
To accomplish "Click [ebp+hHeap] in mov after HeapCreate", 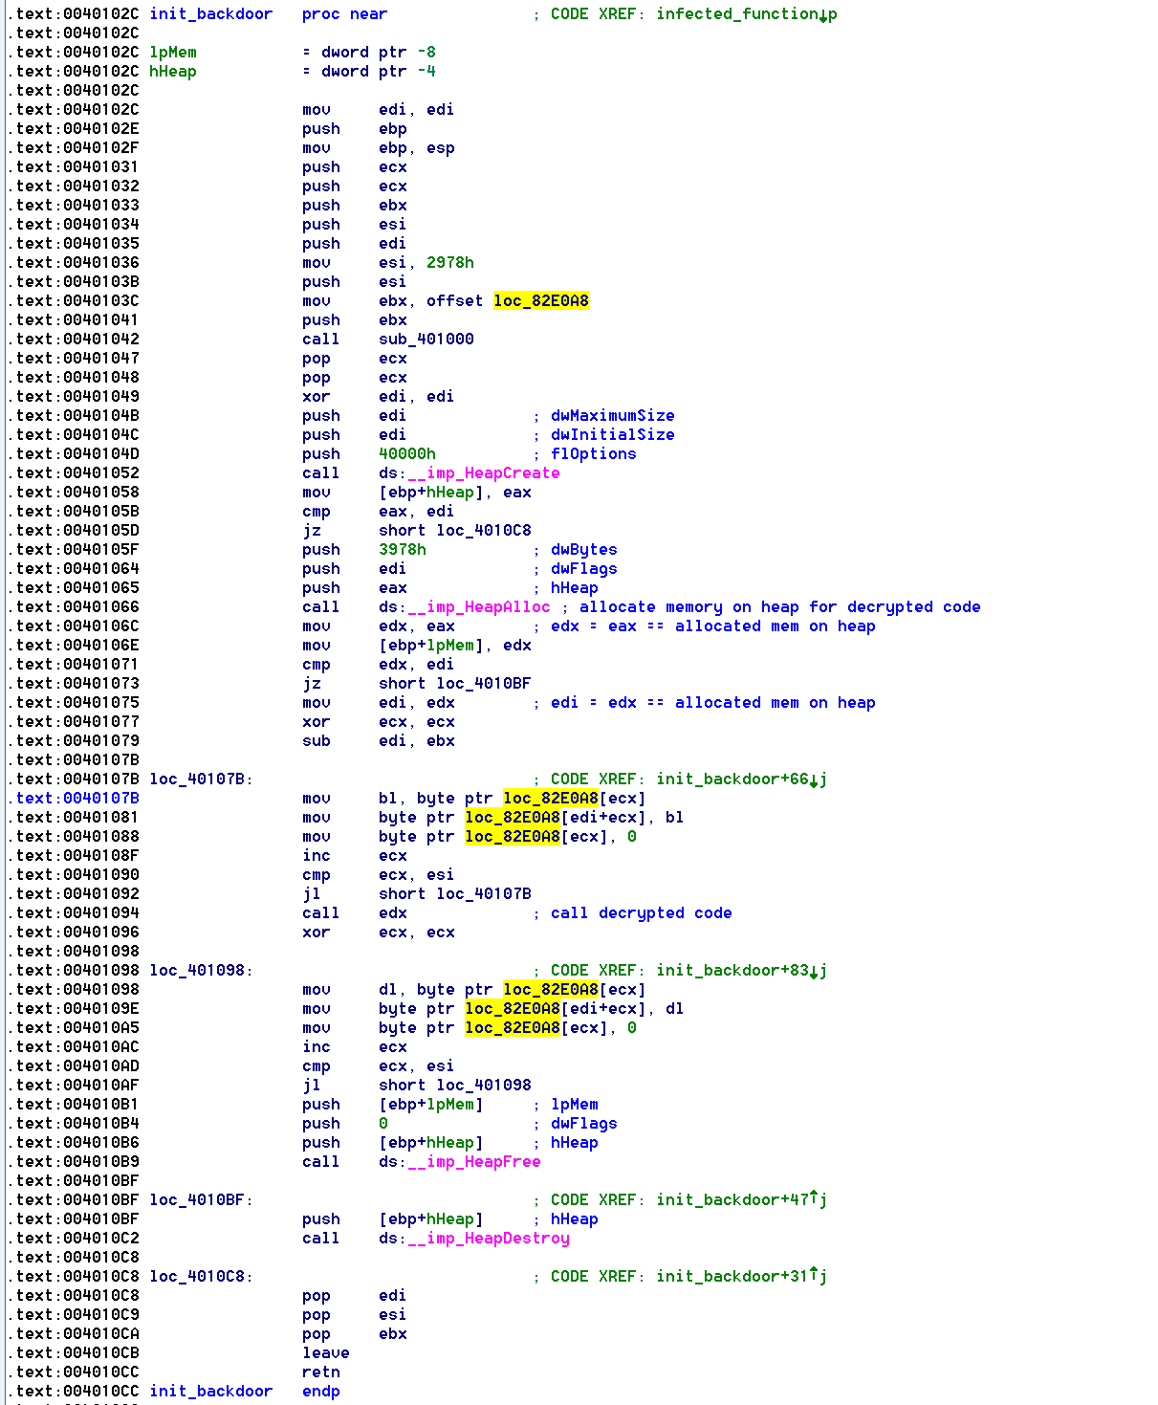I will pyautogui.click(x=430, y=493).
